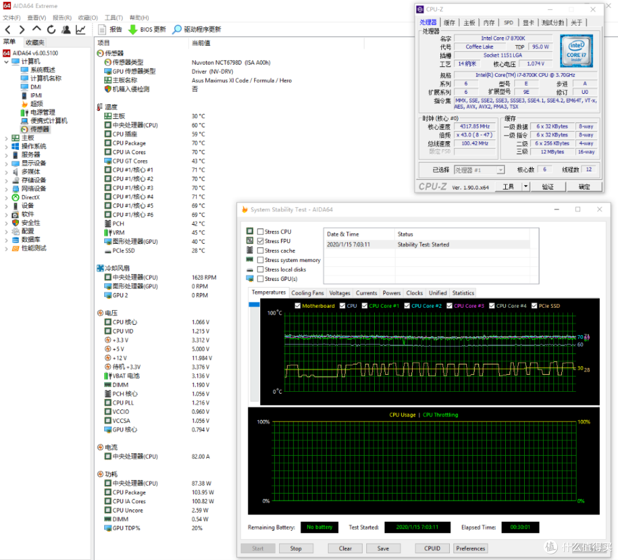Expand the 存储设备 tree node
Screen dimensions: 618x560
click(6, 181)
